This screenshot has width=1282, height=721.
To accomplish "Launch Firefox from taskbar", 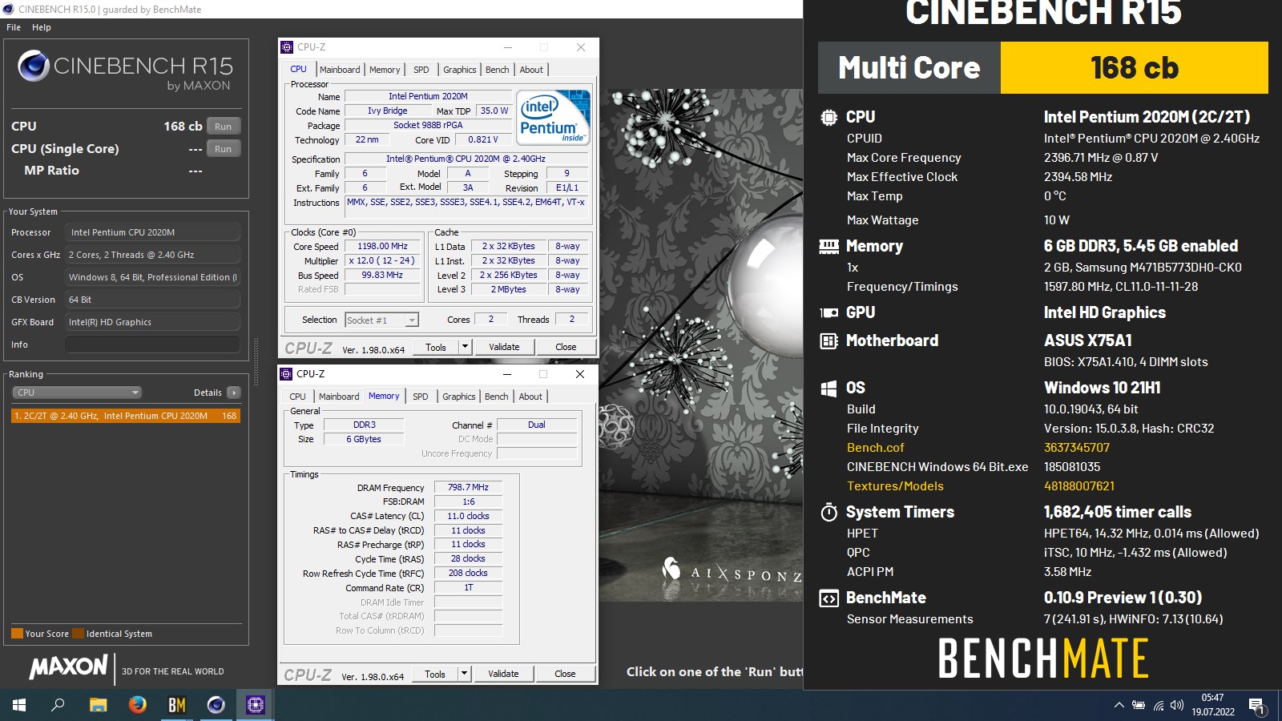I will (137, 705).
